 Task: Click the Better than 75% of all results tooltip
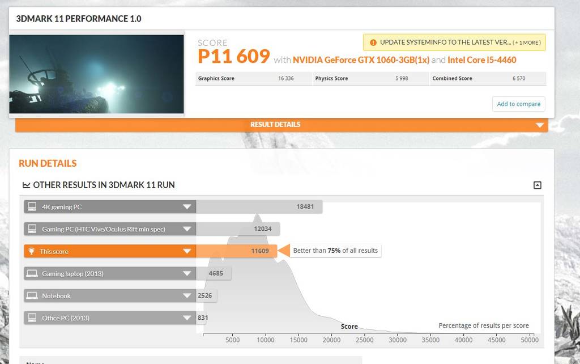pyautogui.click(x=335, y=251)
